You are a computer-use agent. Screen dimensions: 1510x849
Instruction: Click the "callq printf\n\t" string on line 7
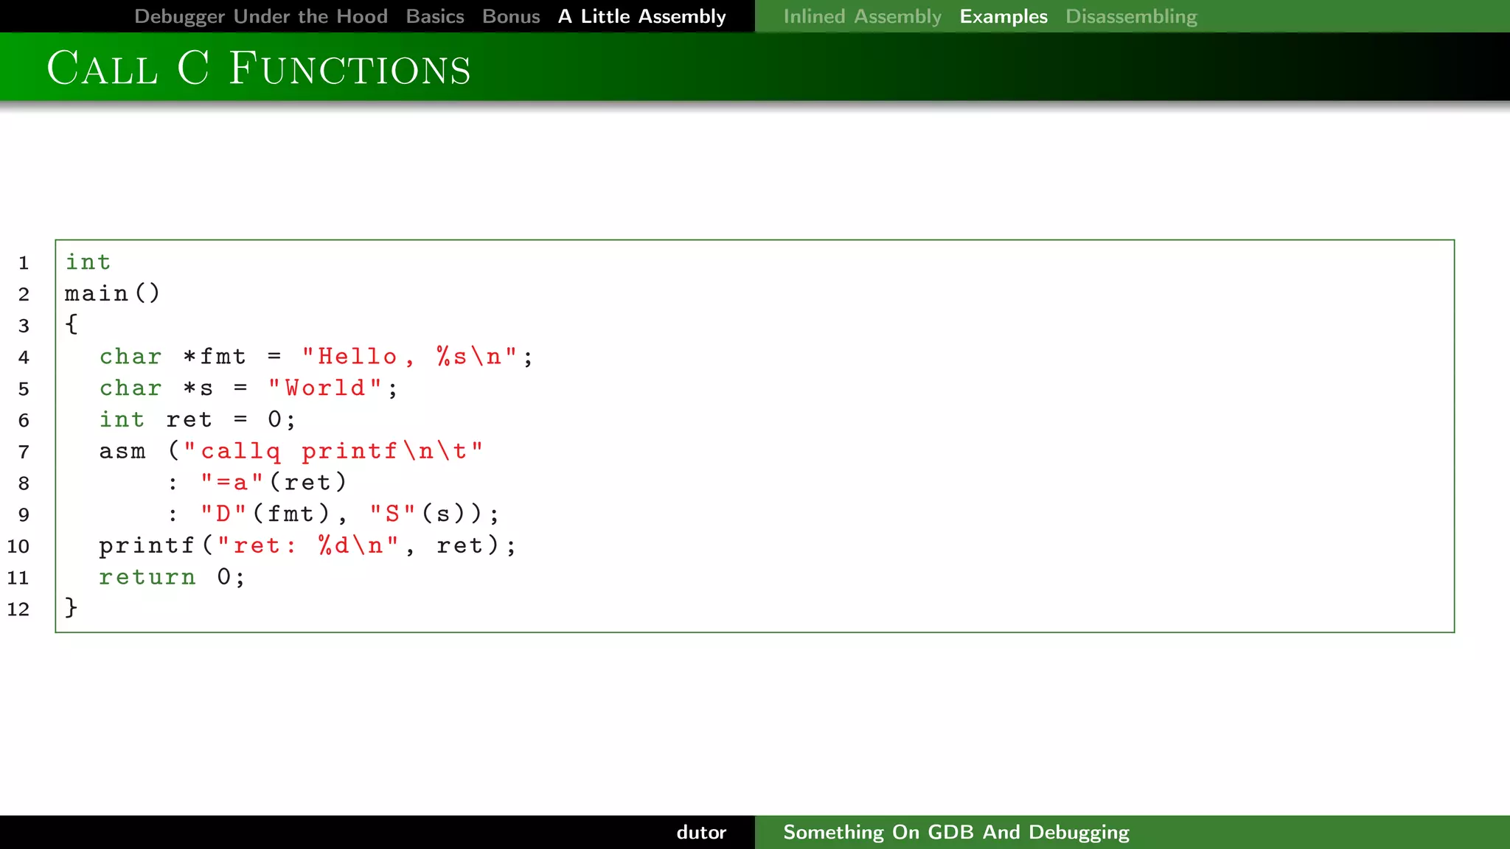pos(333,450)
